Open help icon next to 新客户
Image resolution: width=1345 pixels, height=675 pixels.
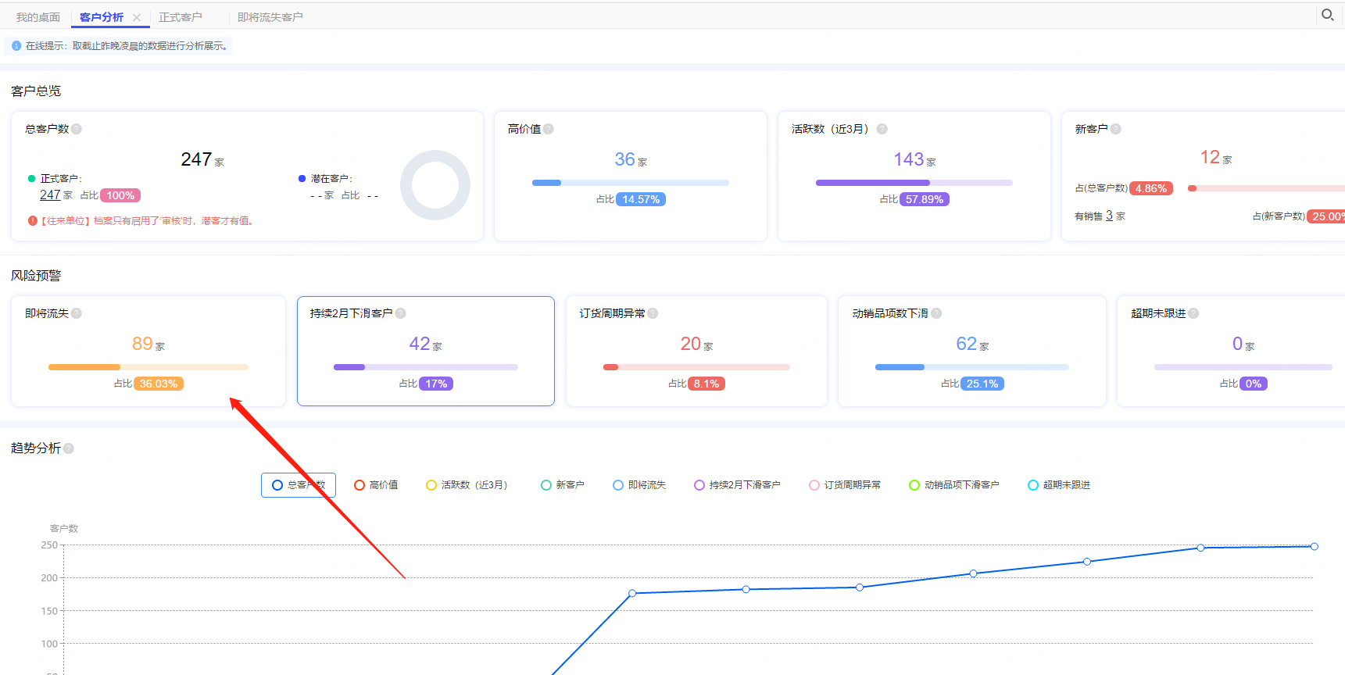(x=1116, y=129)
